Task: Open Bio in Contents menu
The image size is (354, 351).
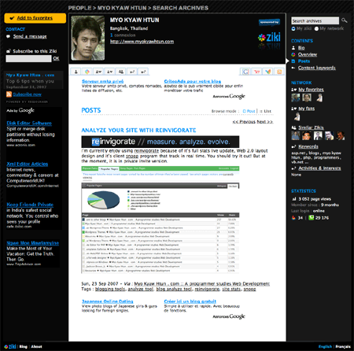Action: (301, 48)
